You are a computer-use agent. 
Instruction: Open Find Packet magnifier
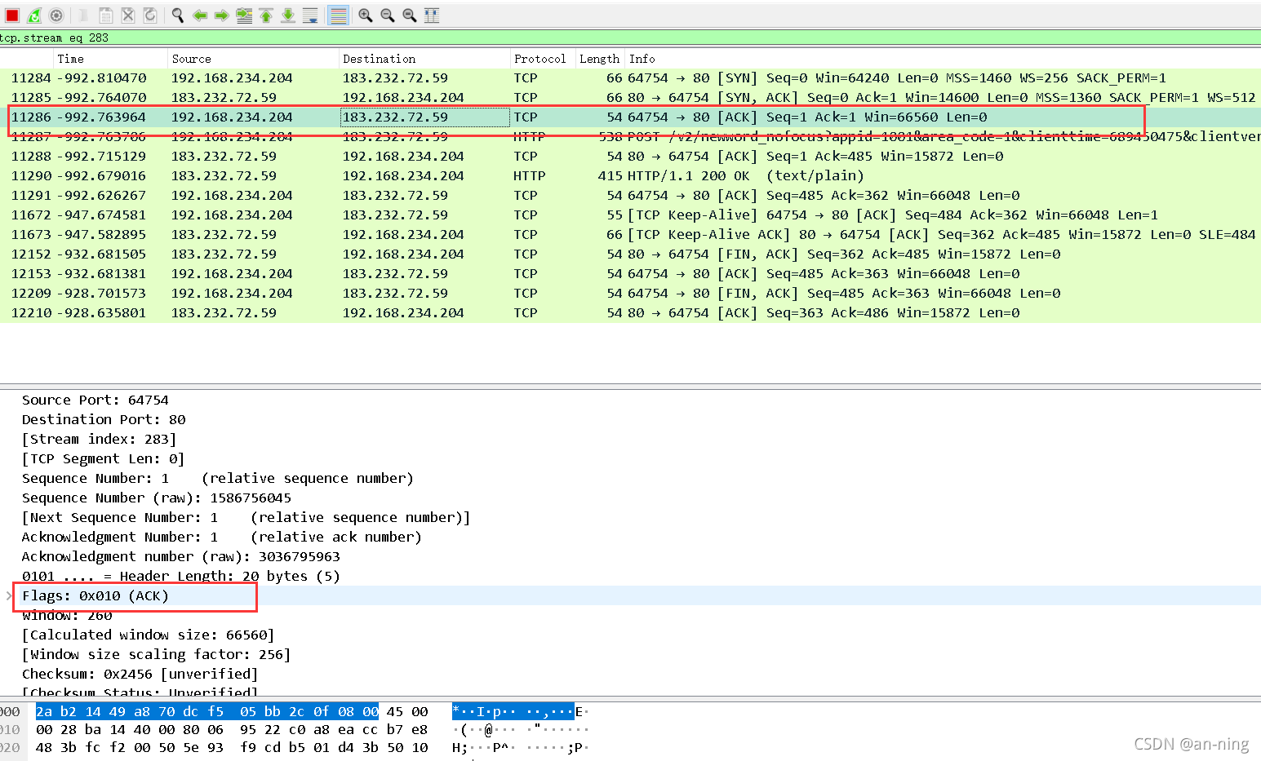[177, 15]
